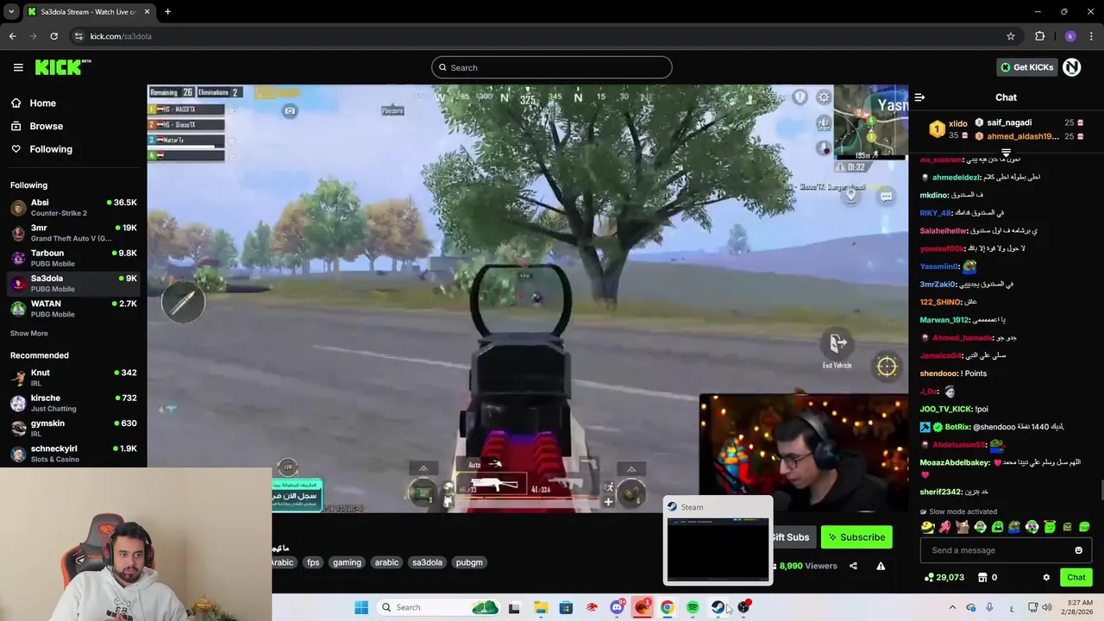Click the chat username mkdino
This screenshot has width=1104, height=621.
pos(934,195)
